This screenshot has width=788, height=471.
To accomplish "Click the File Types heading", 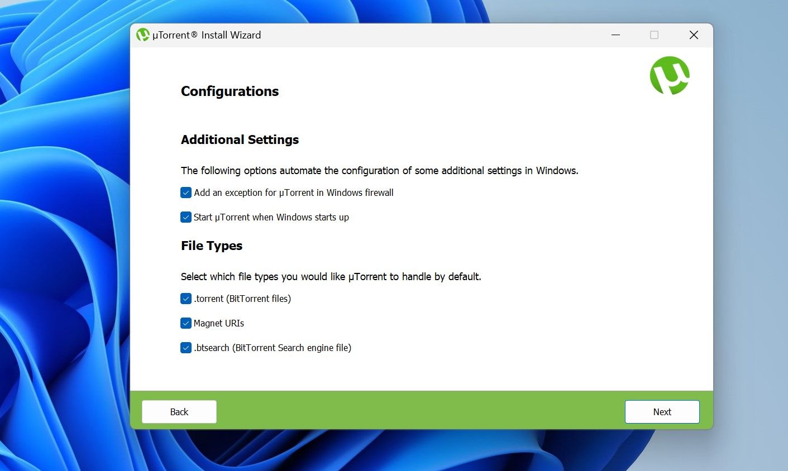I will [x=211, y=246].
